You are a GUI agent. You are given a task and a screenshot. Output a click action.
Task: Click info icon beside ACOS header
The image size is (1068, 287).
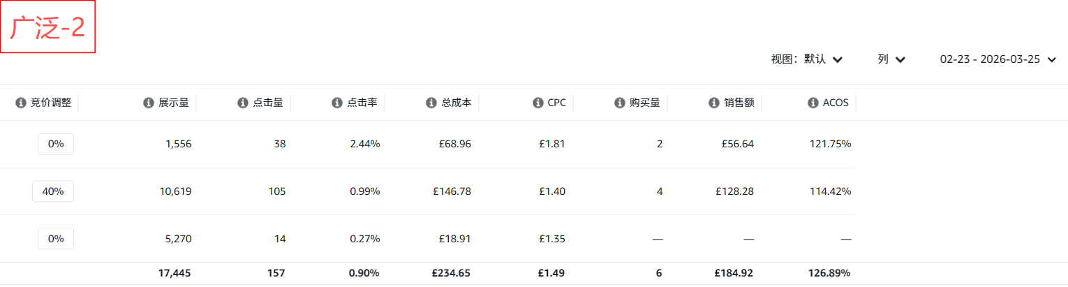(x=813, y=103)
